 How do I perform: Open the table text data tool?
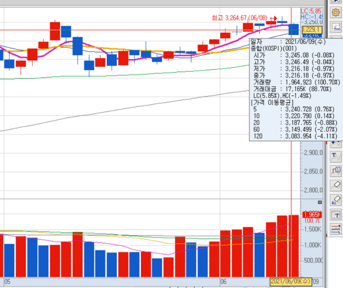click(x=336, y=215)
